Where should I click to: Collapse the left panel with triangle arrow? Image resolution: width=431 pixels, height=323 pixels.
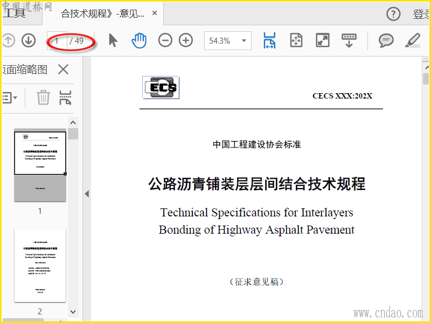(x=87, y=194)
